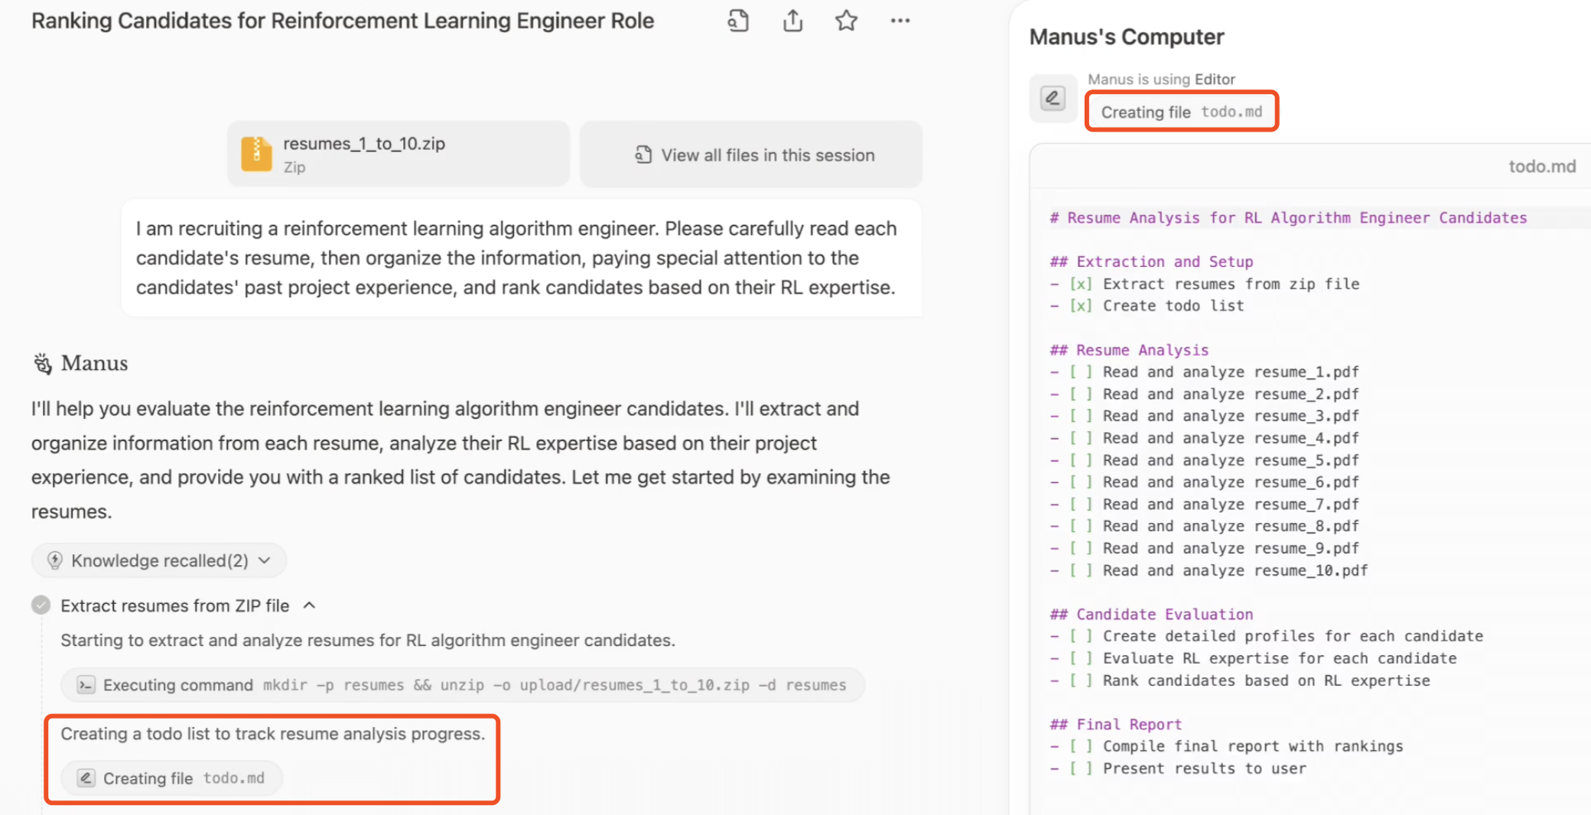This screenshot has width=1591, height=815.
Task: Click the Editor pencil icon in Manus's Computer
Action: pos(1053,98)
